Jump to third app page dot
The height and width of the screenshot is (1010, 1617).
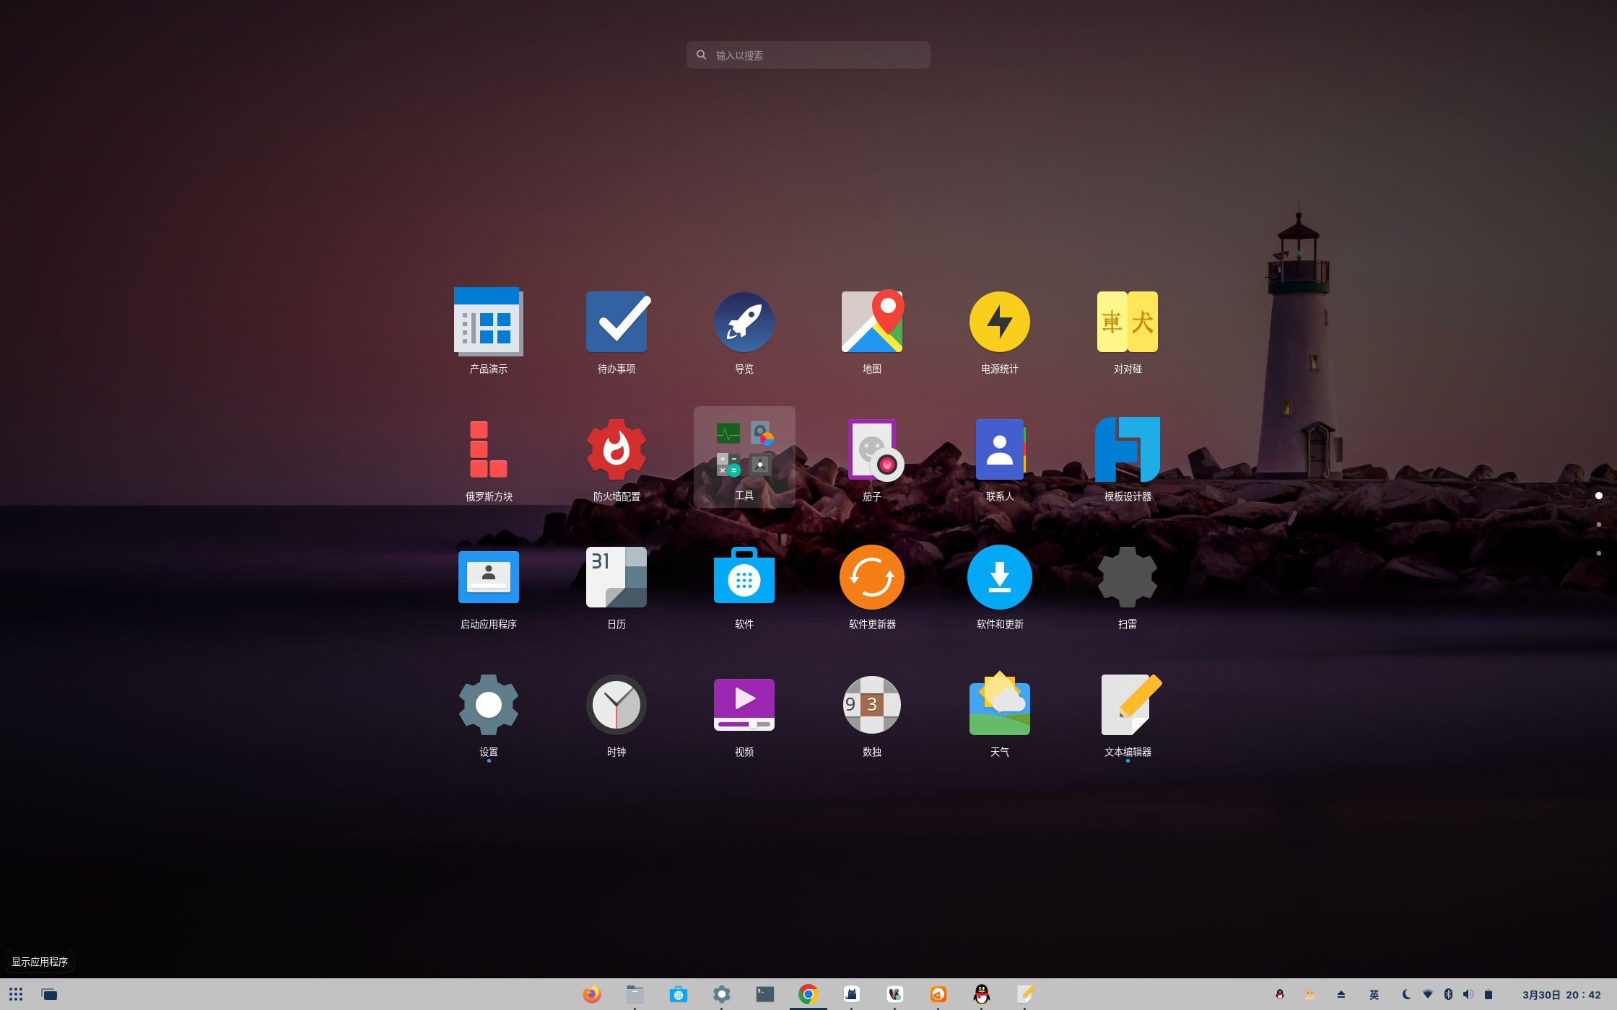(1599, 553)
